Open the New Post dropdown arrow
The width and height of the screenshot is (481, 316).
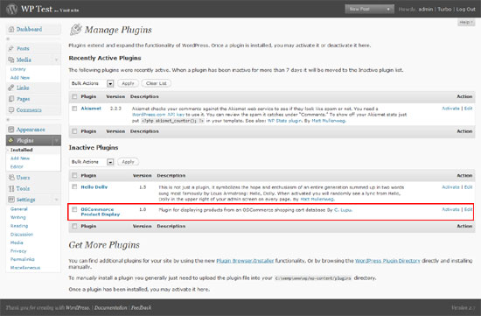(x=388, y=10)
